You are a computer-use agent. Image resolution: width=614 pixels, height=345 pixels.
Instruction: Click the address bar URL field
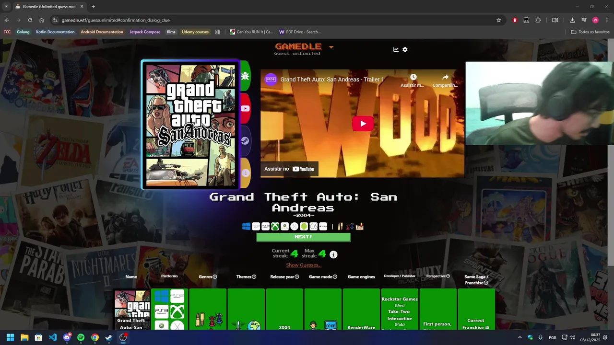click(277, 20)
